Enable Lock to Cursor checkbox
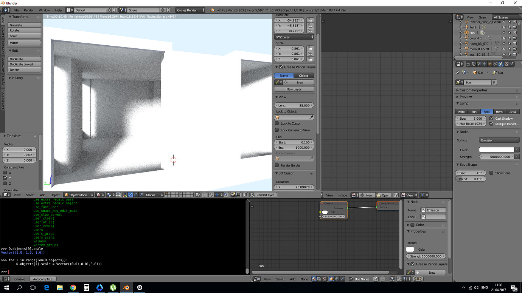 (277, 123)
